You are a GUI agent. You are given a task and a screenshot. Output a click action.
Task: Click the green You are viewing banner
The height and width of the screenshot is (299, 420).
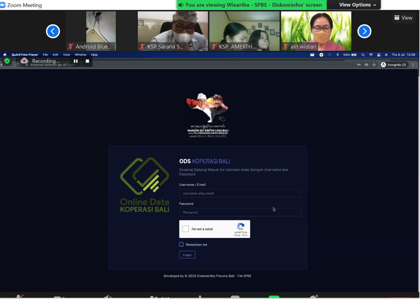(x=251, y=5)
